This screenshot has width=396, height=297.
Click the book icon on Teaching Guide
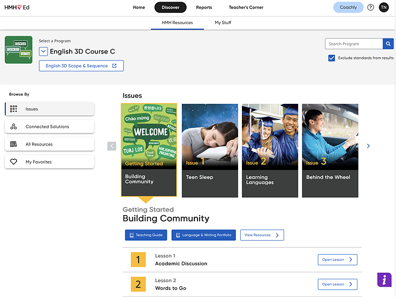(x=132, y=235)
